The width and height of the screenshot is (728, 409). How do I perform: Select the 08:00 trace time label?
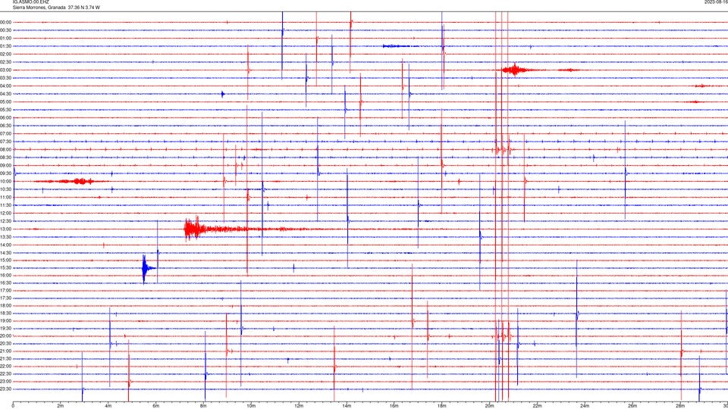pyautogui.click(x=5, y=150)
